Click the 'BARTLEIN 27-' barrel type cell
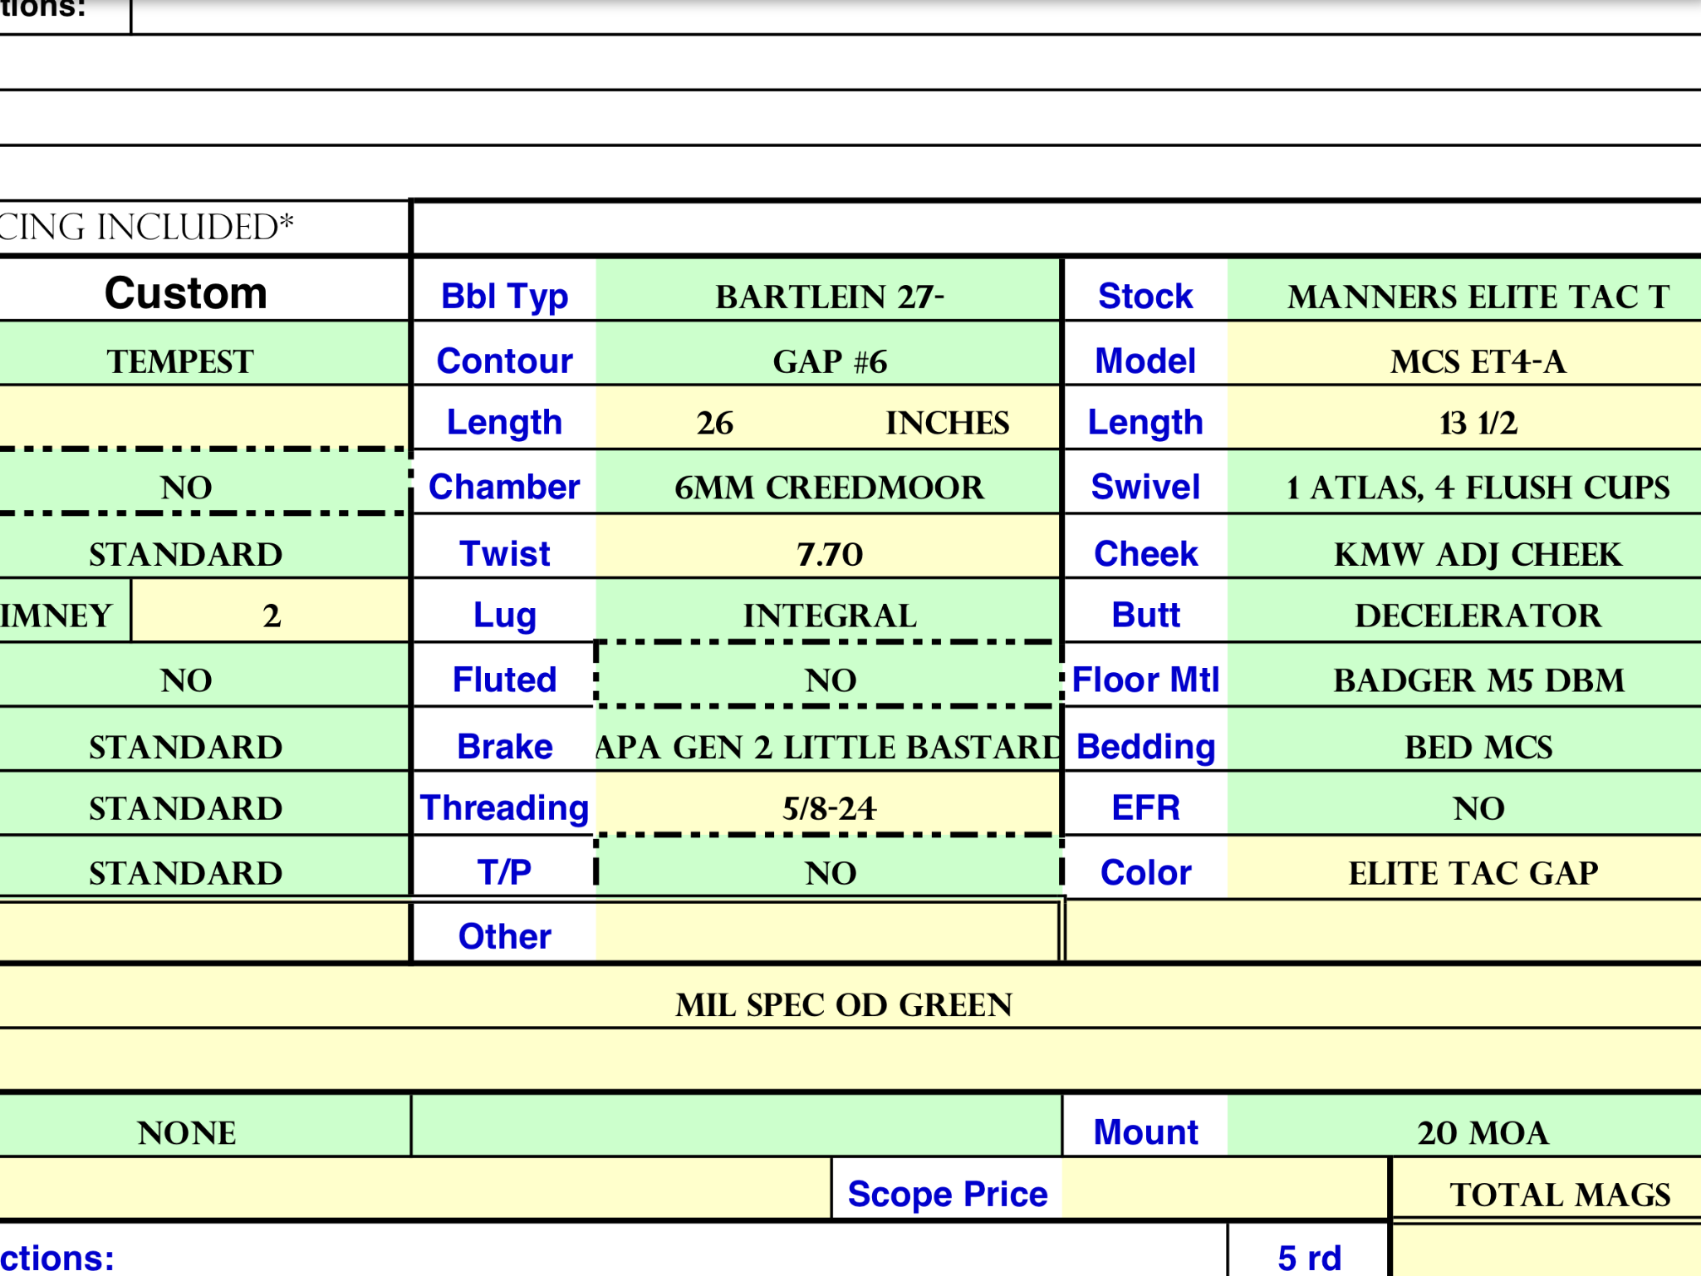Image resolution: width=1701 pixels, height=1276 pixels. pyautogui.click(x=829, y=290)
